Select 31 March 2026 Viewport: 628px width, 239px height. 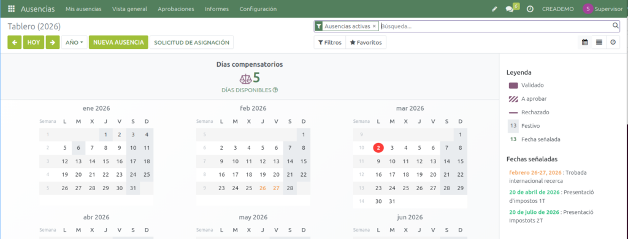(392, 201)
